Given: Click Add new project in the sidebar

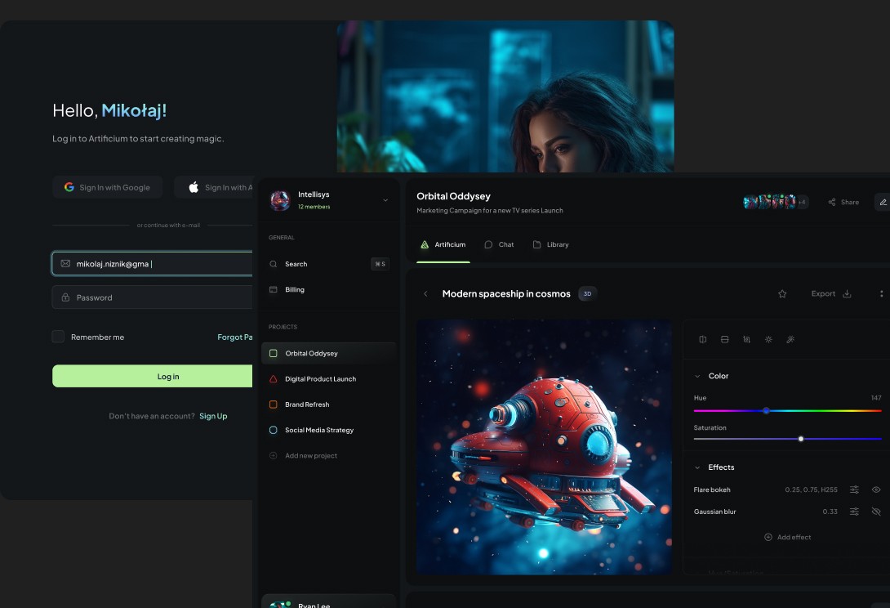Looking at the screenshot, I should pyautogui.click(x=328, y=455).
